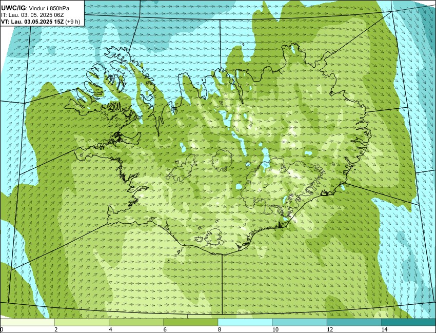Click the legend value '2'
This screenshot has height=333, width=436.
click(x=56, y=329)
